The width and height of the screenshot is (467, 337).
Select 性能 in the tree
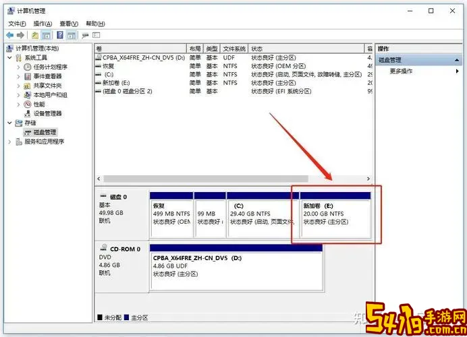coord(39,104)
